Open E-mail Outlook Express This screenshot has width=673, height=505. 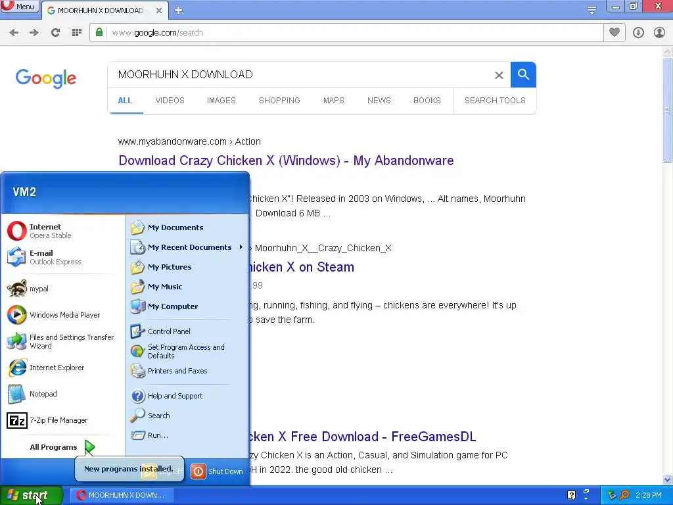pyautogui.click(x=63, y=257)
